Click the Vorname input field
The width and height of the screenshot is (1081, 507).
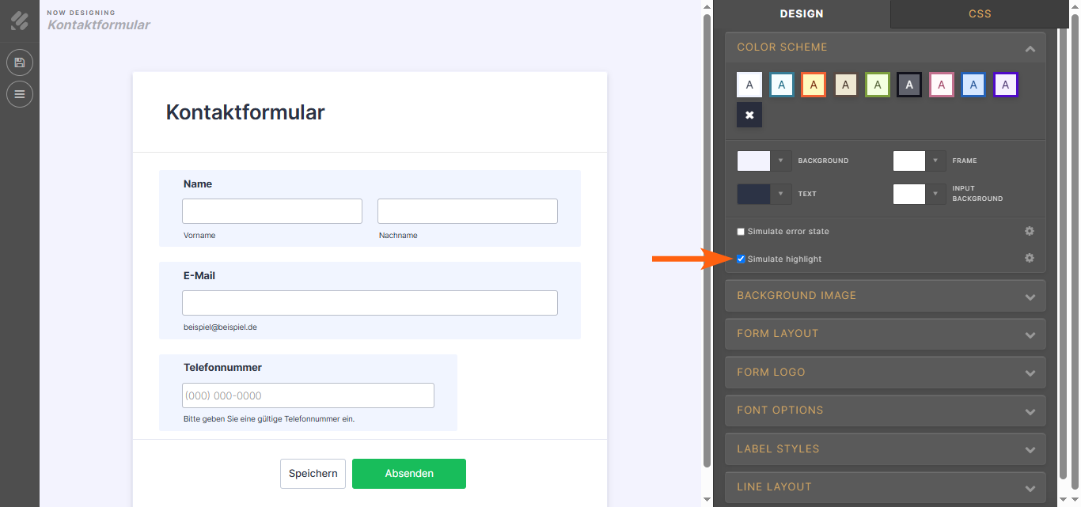point(272,211)
